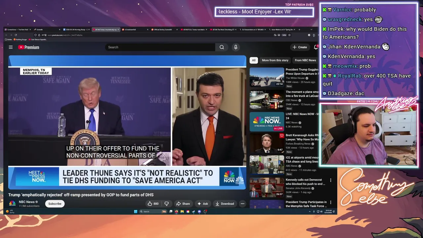
Task: Open Task View from the taskbar
Action: pos(171,212)
